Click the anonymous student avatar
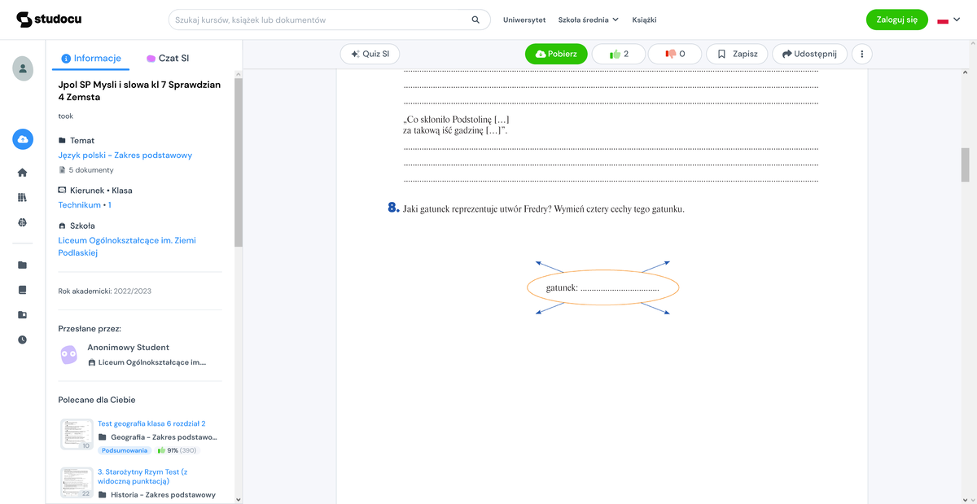The width and height of the screenshot is (977, 504). (x=69, y=354)
